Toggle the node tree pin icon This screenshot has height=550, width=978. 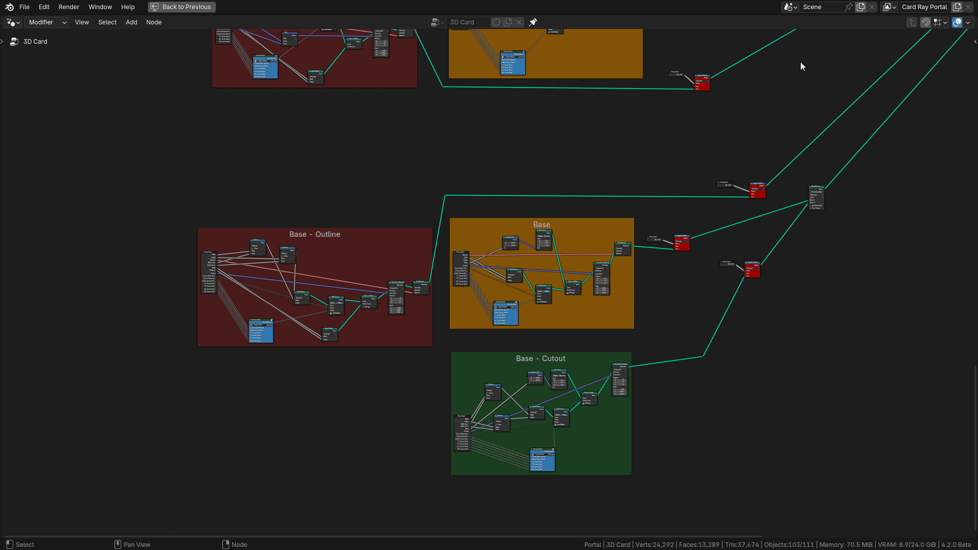tap(533, 22)
